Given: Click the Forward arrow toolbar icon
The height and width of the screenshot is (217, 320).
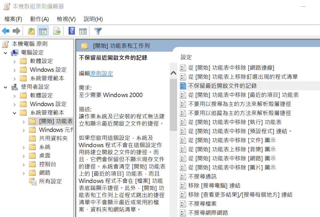Looking at the screenshot, I should pos(16,31).
